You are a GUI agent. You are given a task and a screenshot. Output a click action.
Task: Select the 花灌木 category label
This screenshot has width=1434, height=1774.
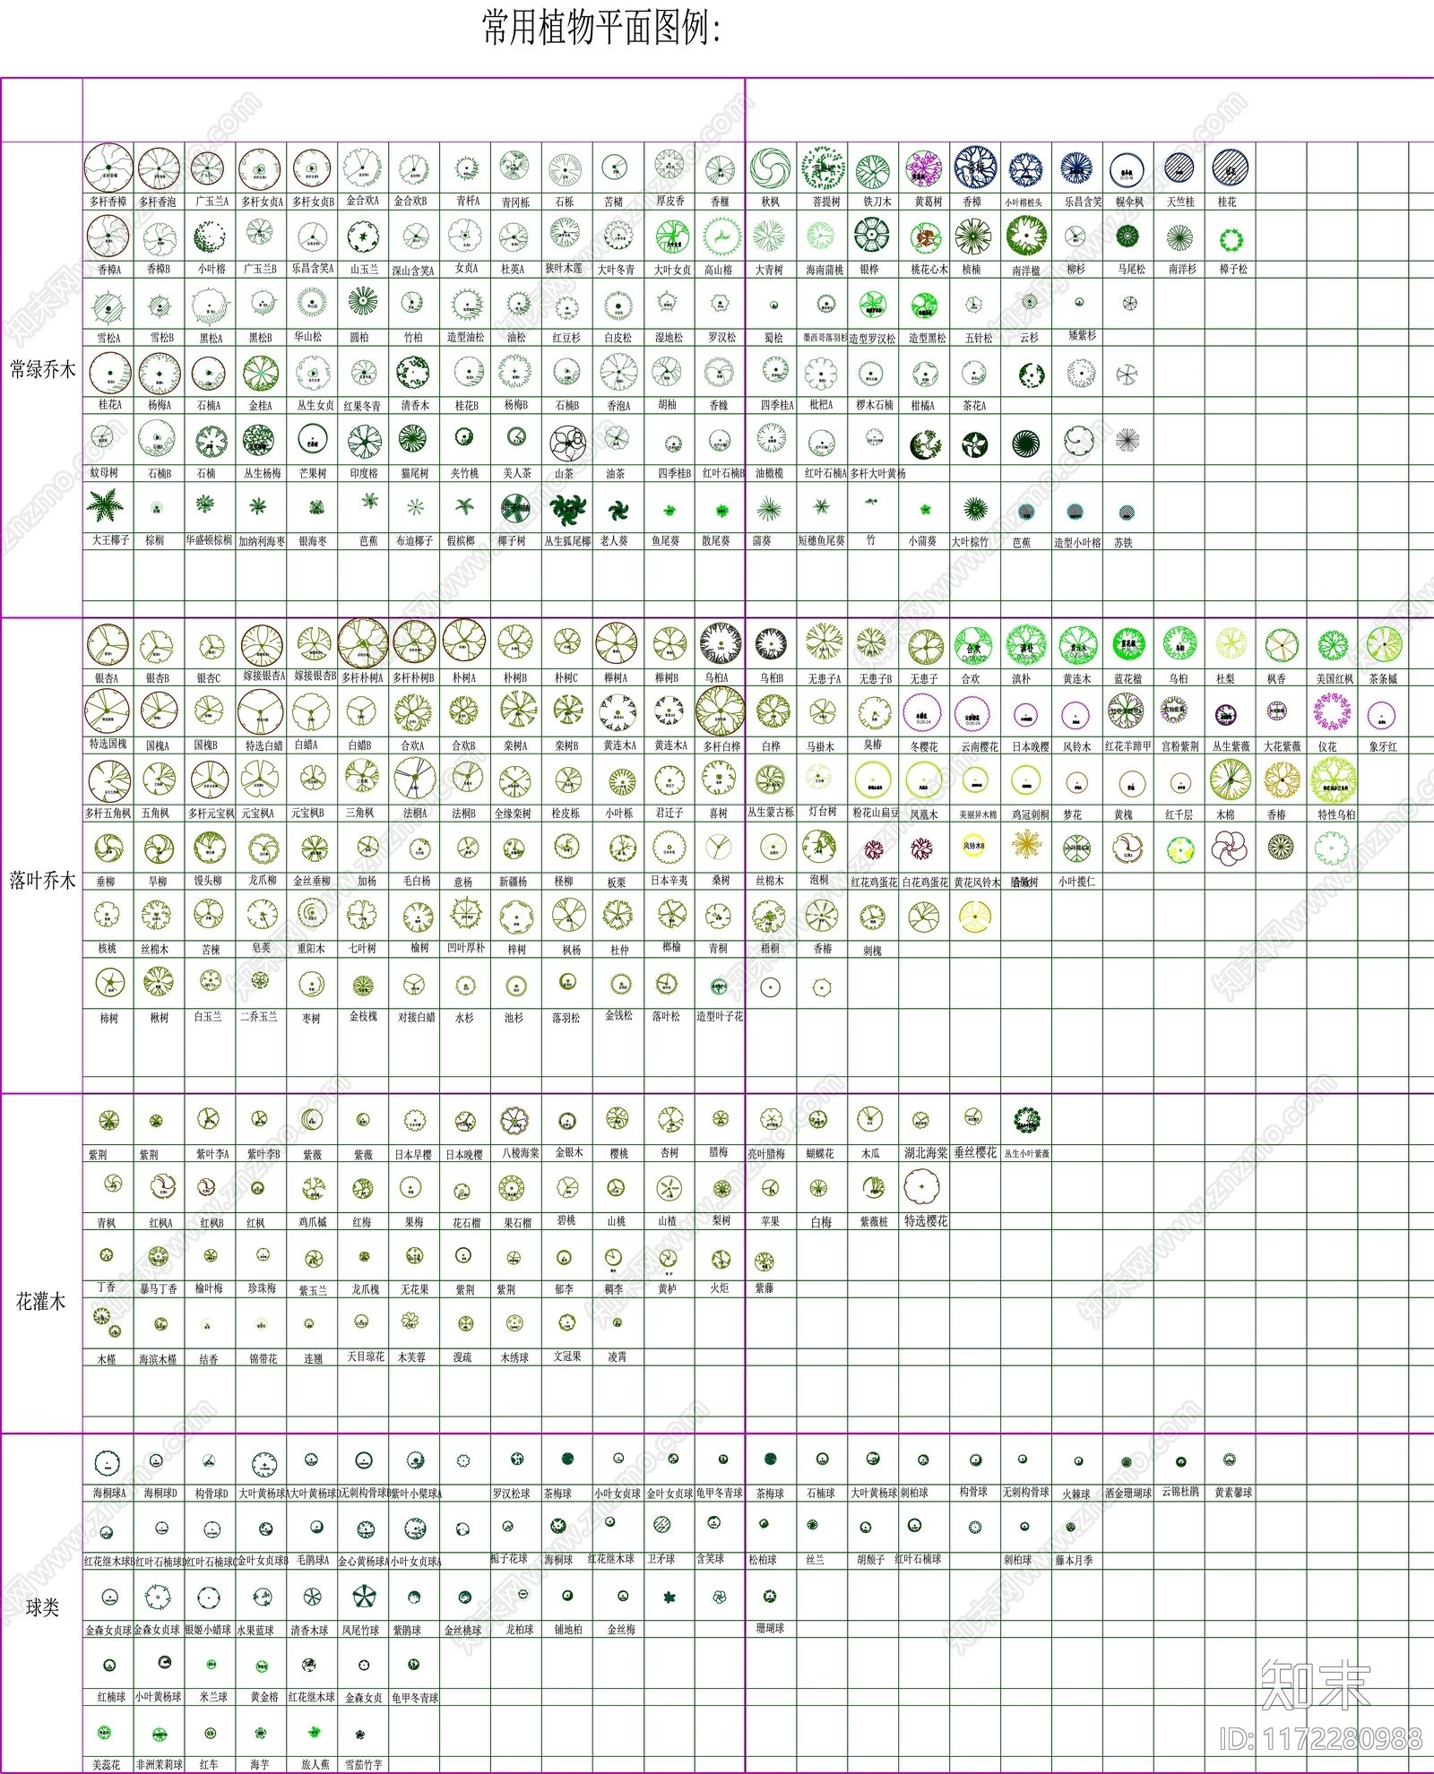coord(41,1302)
